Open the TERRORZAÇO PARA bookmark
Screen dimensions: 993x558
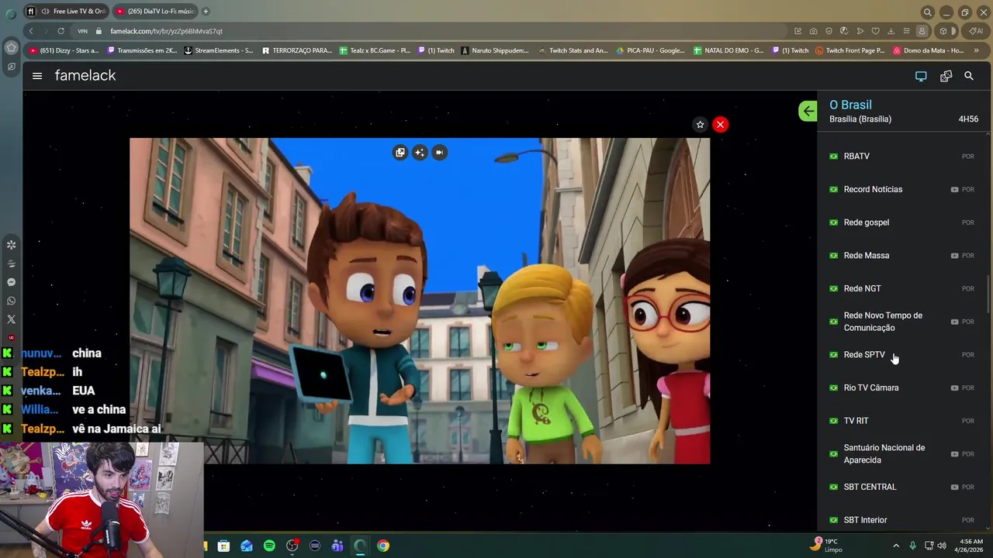[x=297, y=50]
